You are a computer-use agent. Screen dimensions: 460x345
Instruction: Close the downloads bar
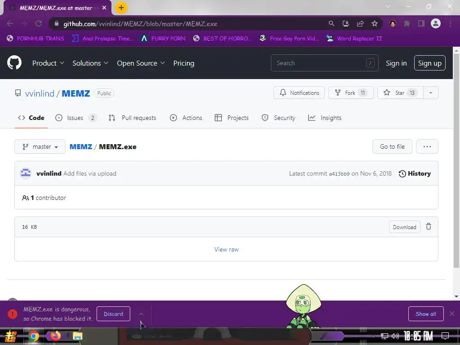[x=452, y=314]
